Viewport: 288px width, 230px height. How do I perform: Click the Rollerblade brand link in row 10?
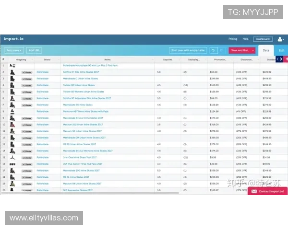(x=43, y=125)
